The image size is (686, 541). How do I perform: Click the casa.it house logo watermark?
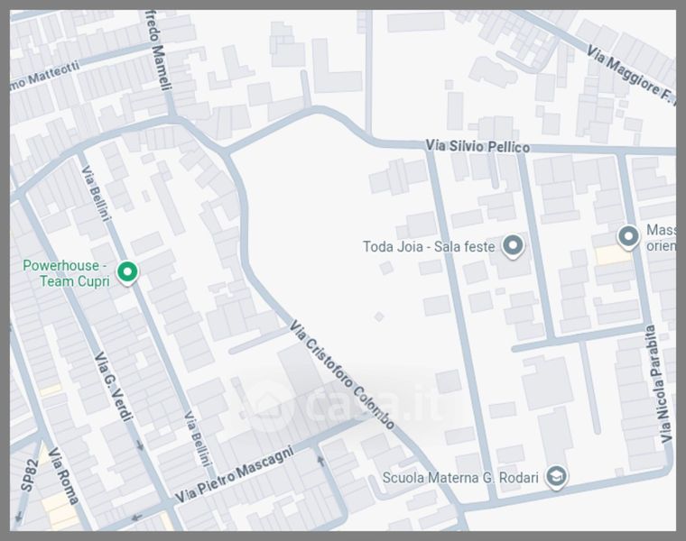[269, 403]
